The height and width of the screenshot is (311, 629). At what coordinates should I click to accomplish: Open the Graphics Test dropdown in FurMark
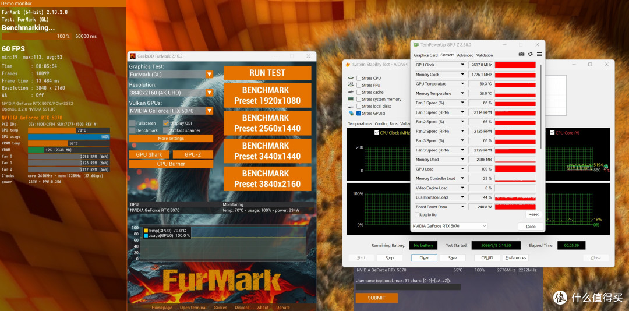point(209,74)
